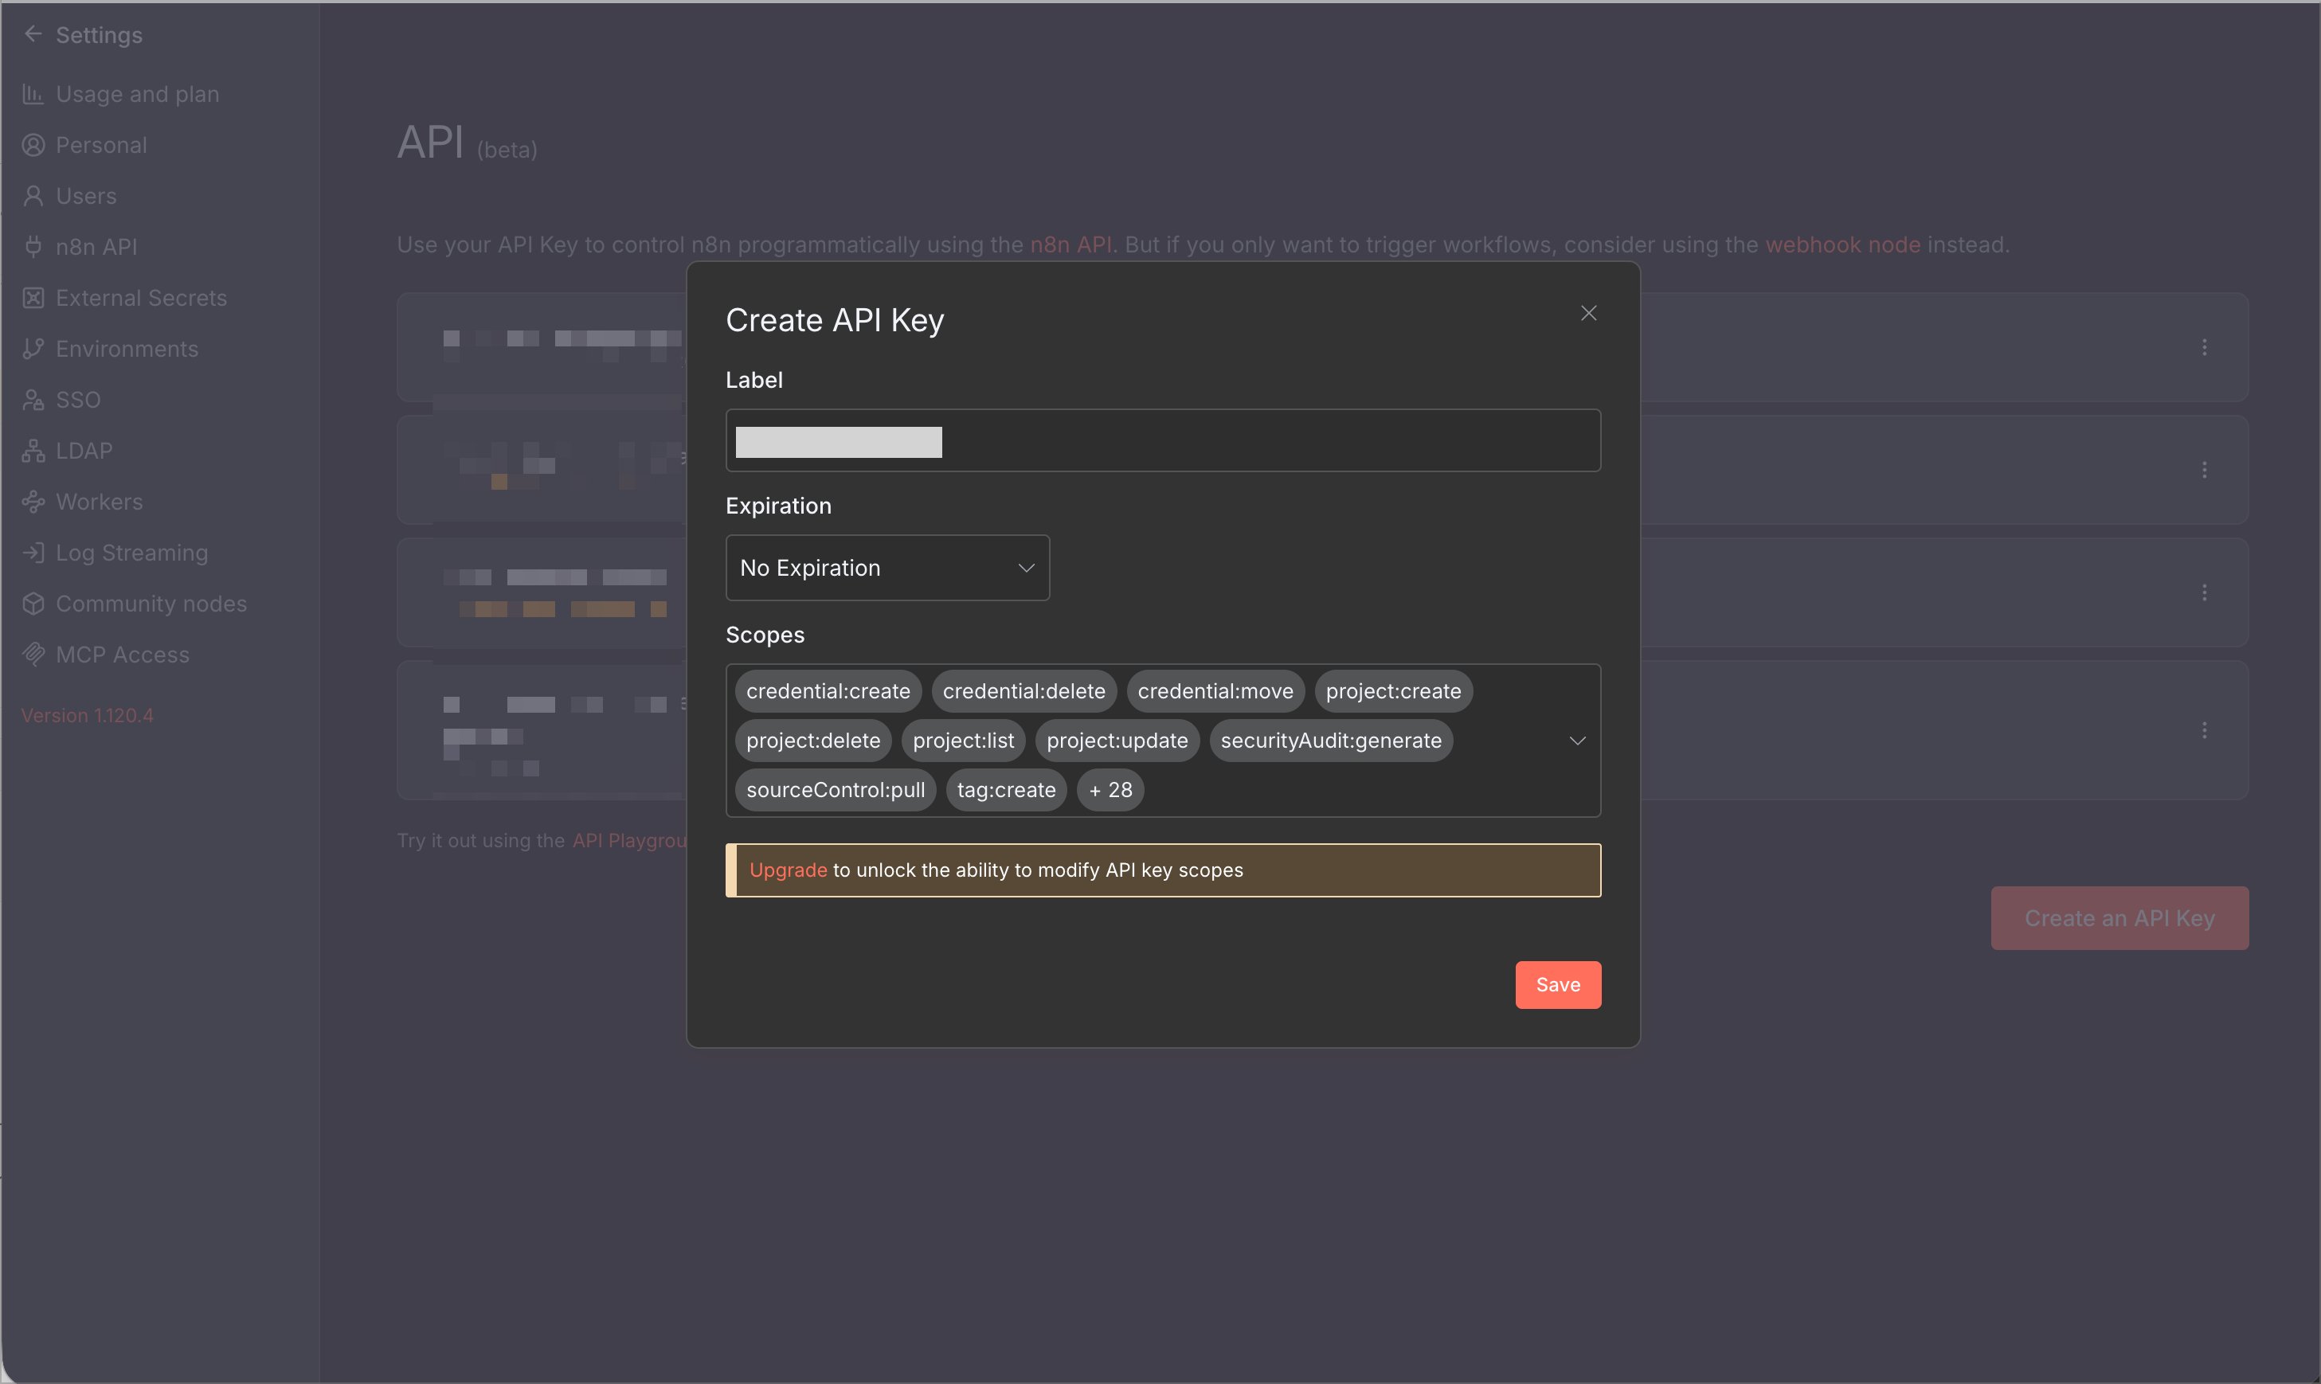Click the LDAP network icon
Viewport: 2321px width, 1384px height.
pos(33,452)
